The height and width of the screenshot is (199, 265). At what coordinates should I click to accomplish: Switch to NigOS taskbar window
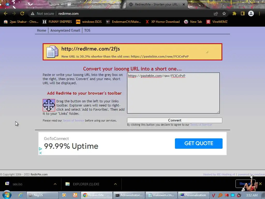(x=42, y=195)
